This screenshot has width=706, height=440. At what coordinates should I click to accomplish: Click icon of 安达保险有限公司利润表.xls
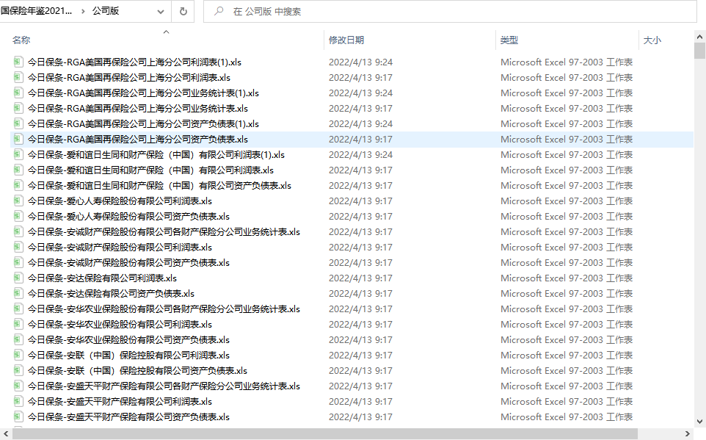pyautogui.click(x=18, y=278)
